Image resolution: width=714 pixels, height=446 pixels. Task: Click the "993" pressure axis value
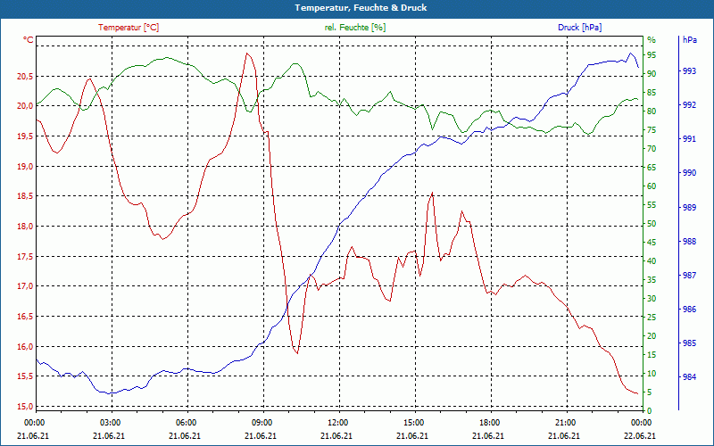coord(689,71)
